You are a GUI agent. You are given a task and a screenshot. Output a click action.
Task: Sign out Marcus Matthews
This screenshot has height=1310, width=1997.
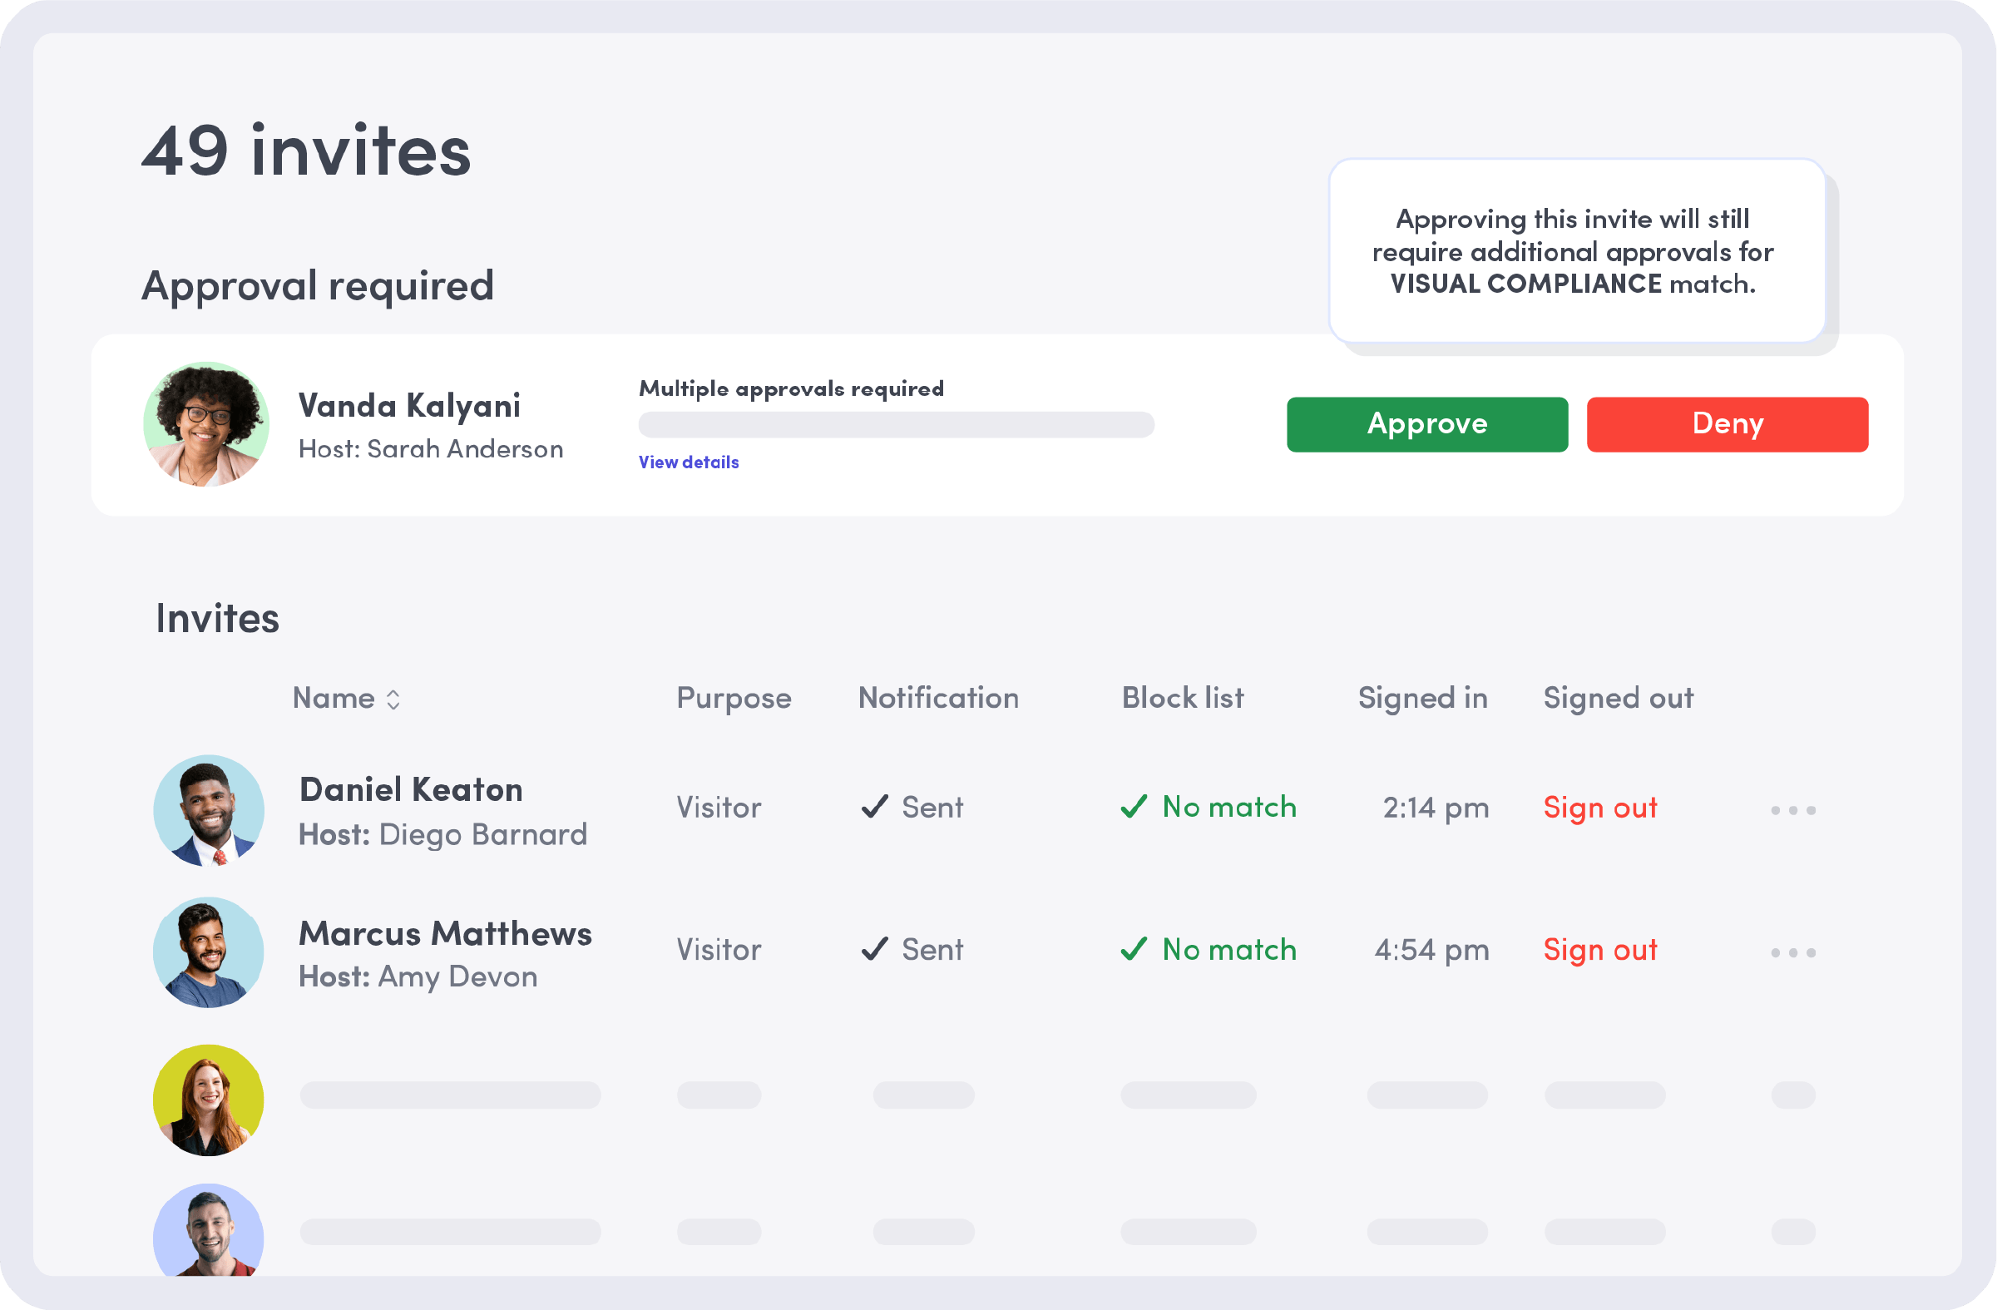click(x=1600, y=951)
